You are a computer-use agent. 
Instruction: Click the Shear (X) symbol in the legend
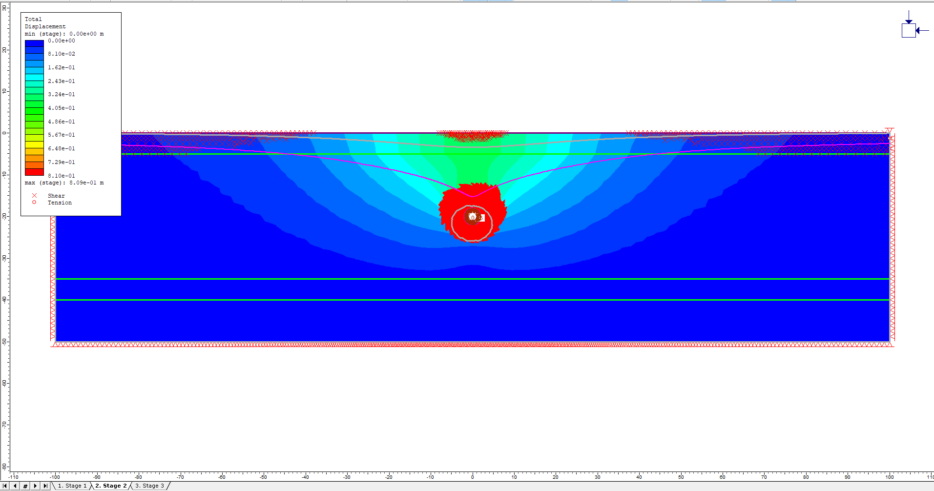[34, 195]
